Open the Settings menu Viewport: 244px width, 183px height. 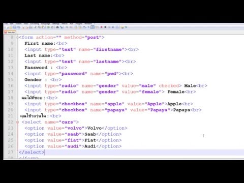point(56,24)
